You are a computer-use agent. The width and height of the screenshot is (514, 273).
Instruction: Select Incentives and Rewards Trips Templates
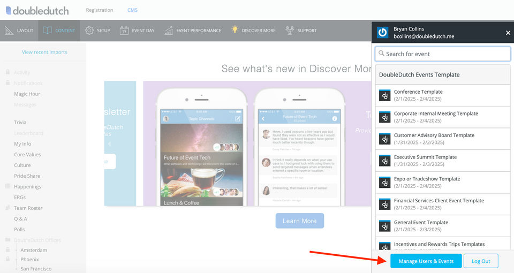443,244
